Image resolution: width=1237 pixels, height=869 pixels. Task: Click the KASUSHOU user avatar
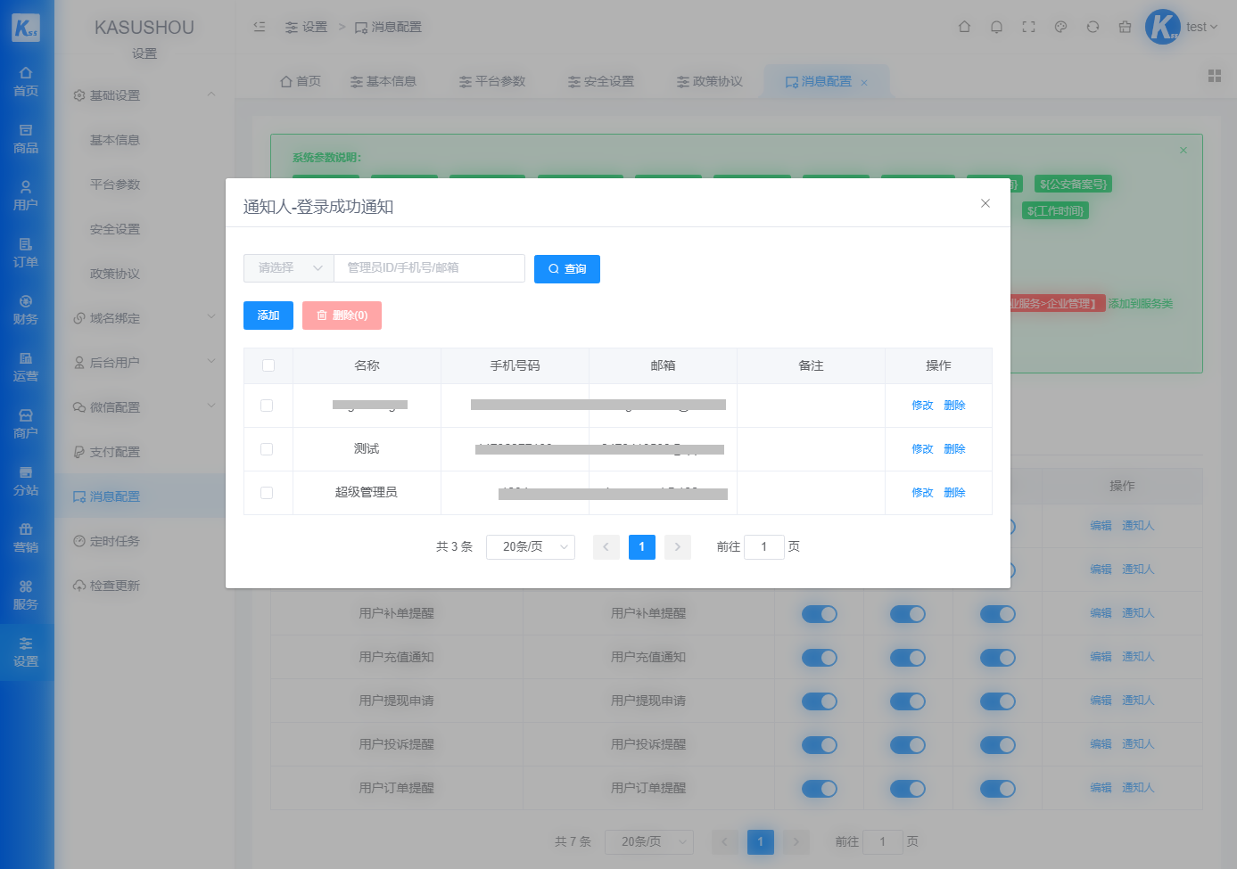tap(1162, 27)
